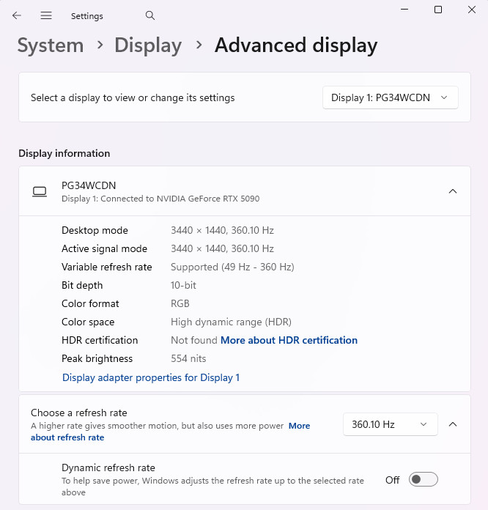488x510 pixels.
Task: Click the Advanced display page heading
Action: click(295, 45)
